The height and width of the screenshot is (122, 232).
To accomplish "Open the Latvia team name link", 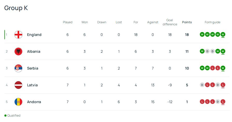I will click(x=32, y=85).
